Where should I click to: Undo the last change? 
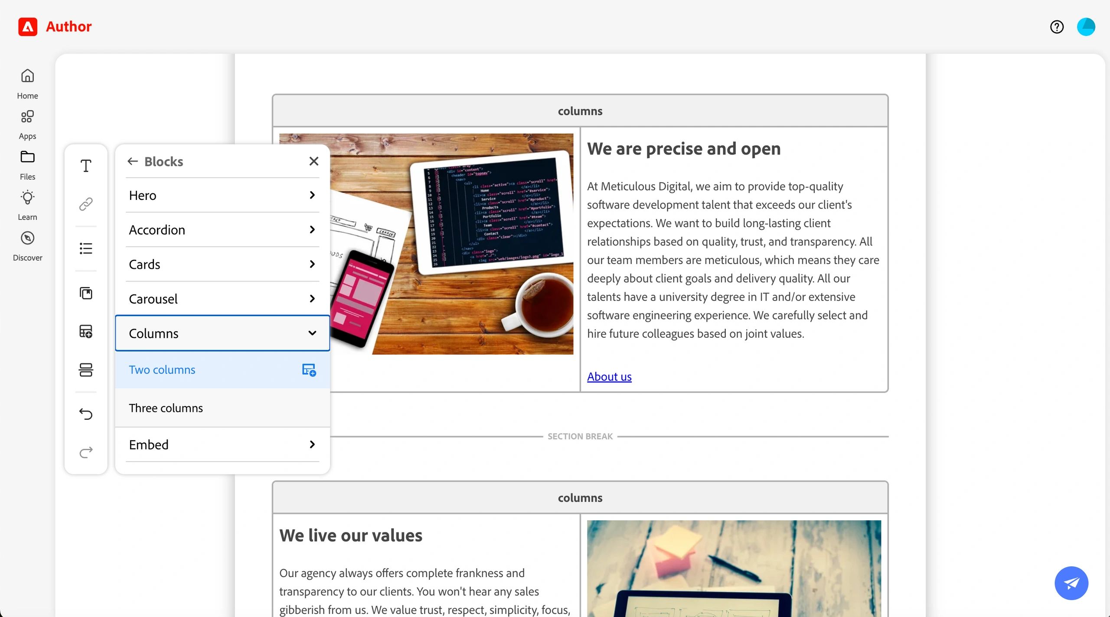pyautogui.click(x=86, y=414)
